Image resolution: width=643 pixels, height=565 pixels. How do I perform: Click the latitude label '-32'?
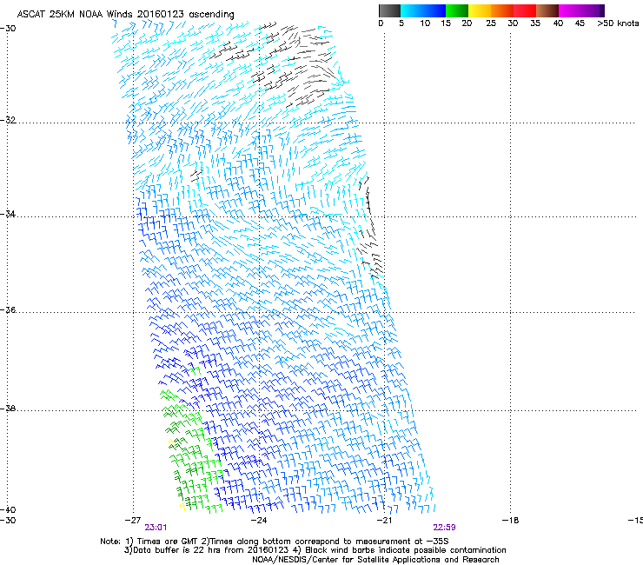click(8, 120)
